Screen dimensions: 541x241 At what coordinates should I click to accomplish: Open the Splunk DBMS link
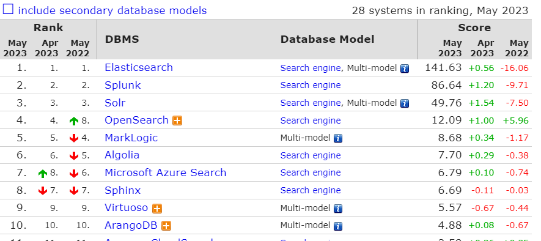[123, 85]
